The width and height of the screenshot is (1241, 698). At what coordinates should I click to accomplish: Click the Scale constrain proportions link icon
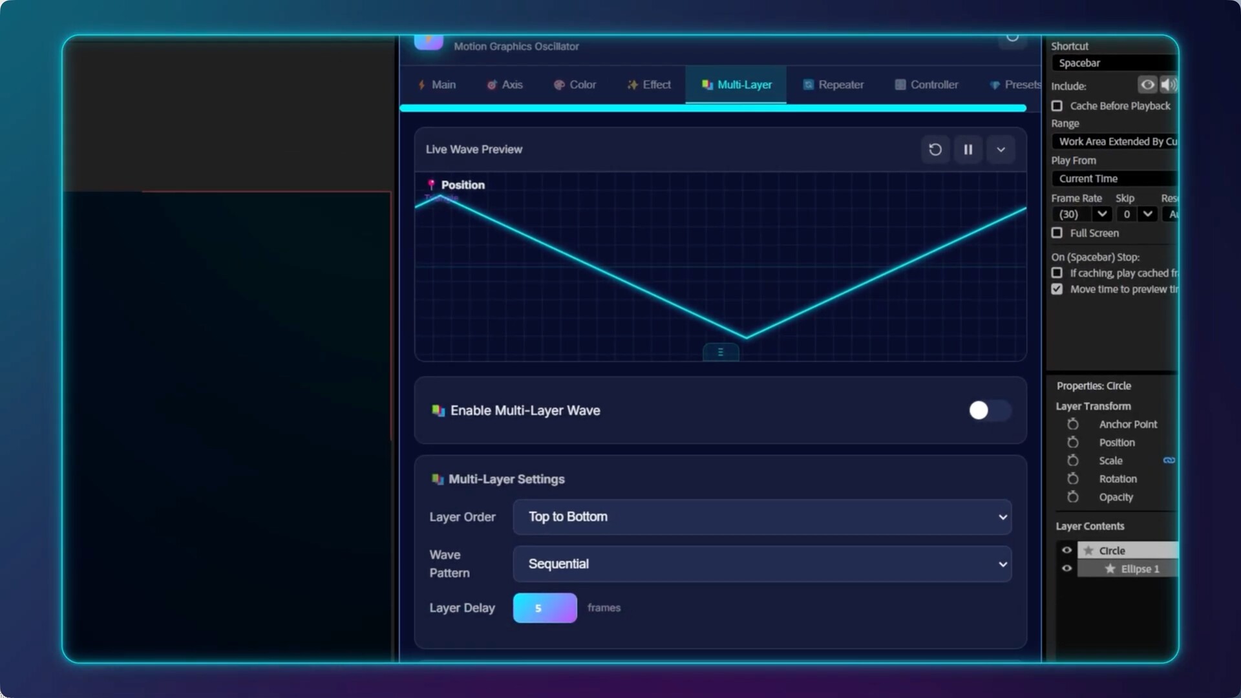click(1169, 461)
